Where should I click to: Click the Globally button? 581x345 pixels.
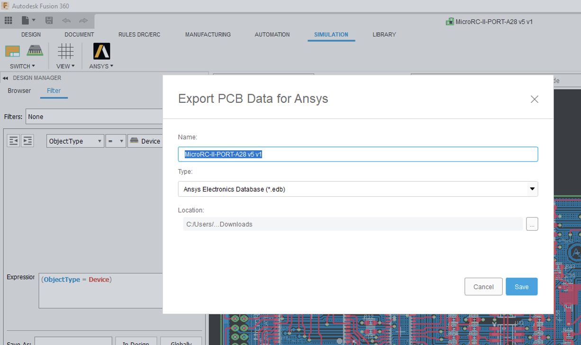tap(181, 342)
